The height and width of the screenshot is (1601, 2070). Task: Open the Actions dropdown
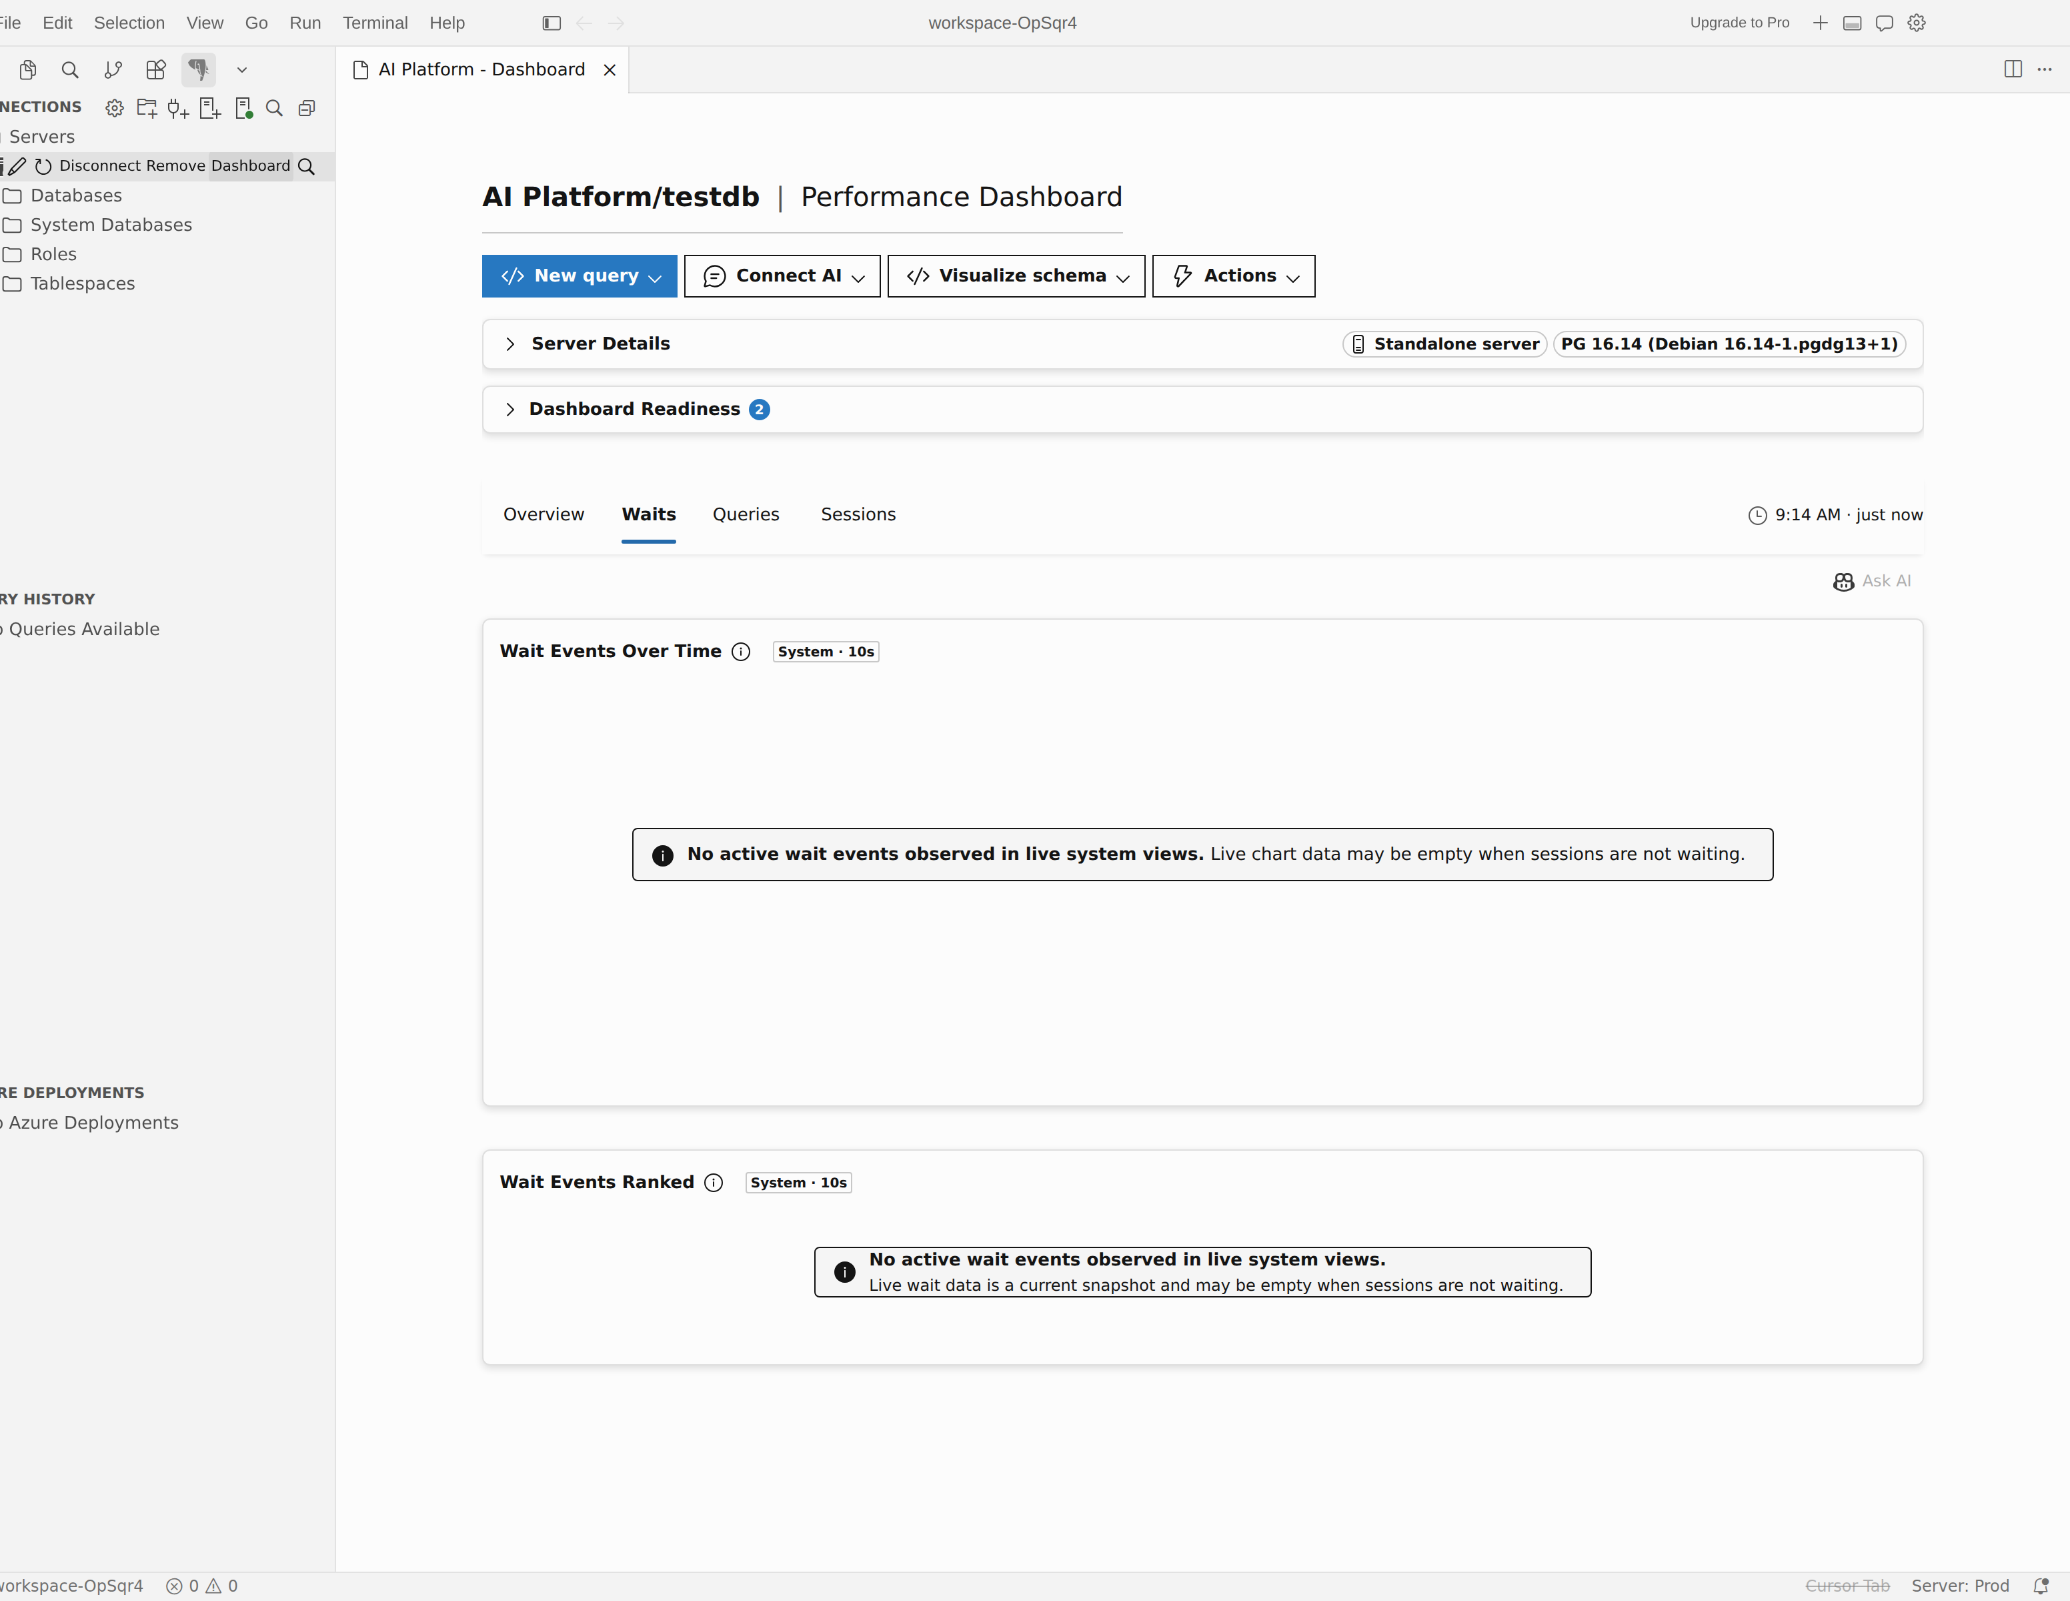(1234, 276)
